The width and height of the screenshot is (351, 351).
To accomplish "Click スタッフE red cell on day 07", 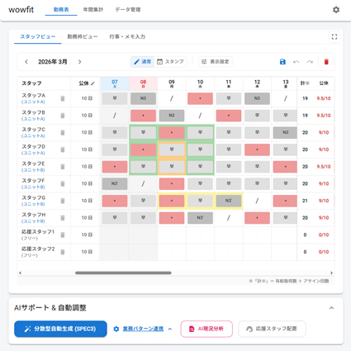I will (115, 167).
